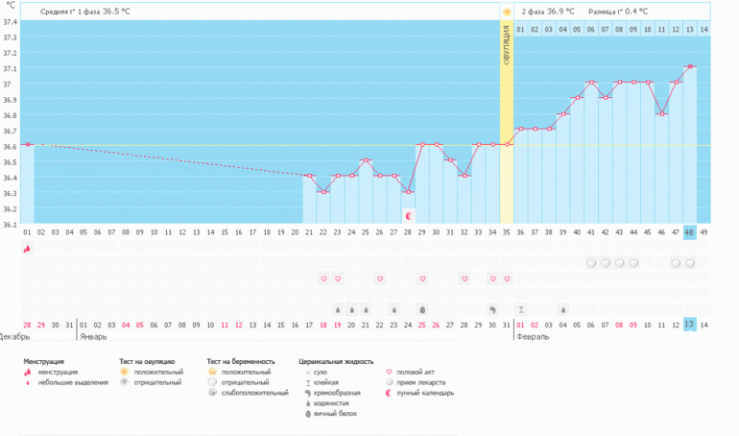Click the 'Январь' month label
This screenshot has height=436, width=739.
pyautogui.click(x=93, y=336)
